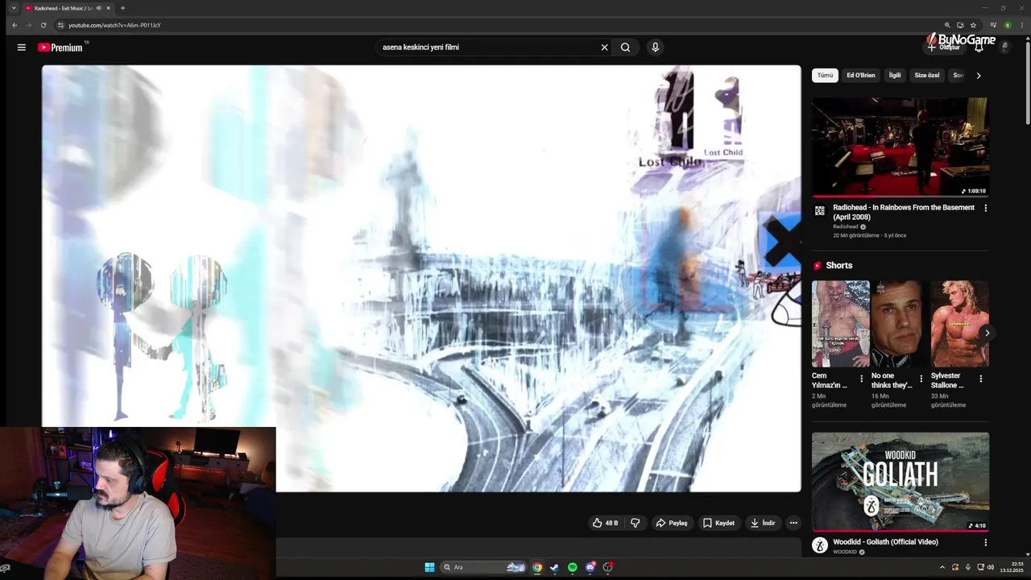Open Woodkid Goliath thumbnail
This screenshot has width=1031, height=580.
[x=901, y=482]
